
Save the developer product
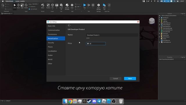(x=130, y=78)
